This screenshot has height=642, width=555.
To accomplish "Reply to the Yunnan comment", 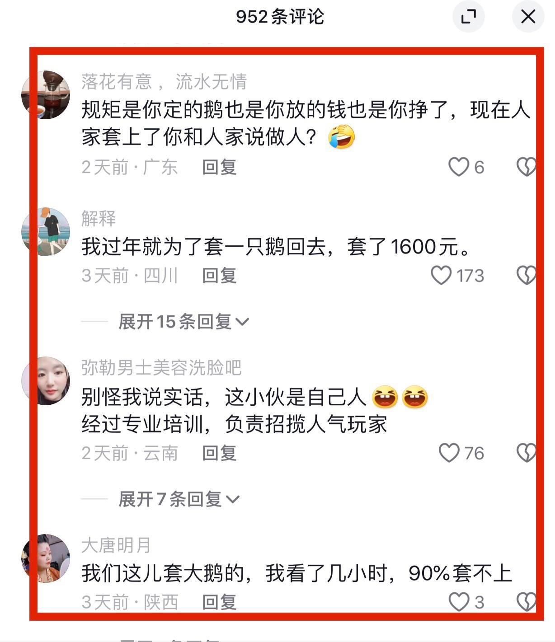I will 219,453.
